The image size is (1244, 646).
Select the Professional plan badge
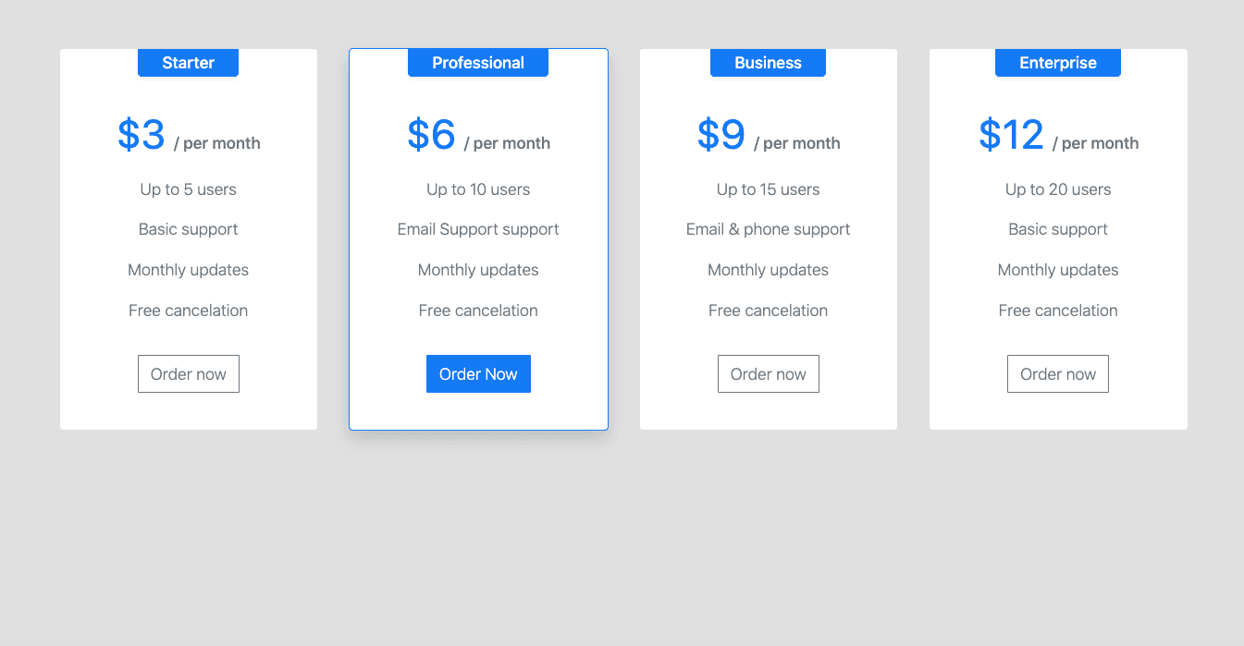(x=478, y=62)
